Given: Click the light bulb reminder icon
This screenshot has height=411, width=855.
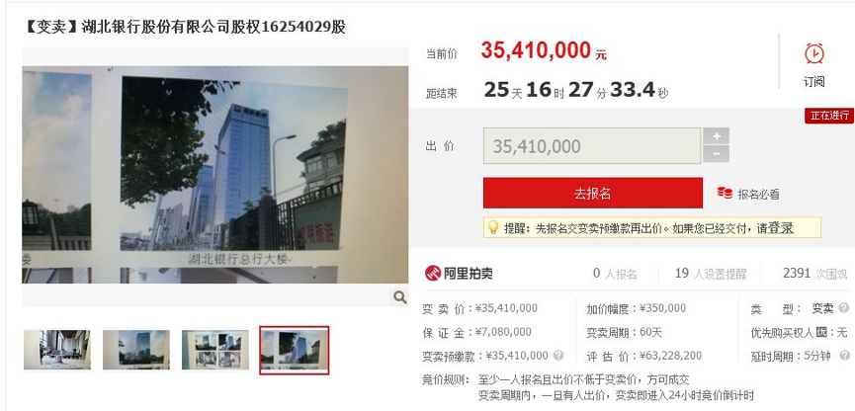Looking at the screenshot, I should pos(493,227).
